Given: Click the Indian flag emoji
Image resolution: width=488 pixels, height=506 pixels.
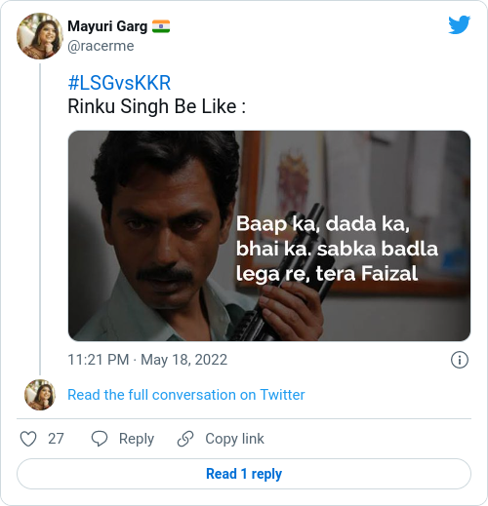Looking at the screenshot, I should coord(161,26).
